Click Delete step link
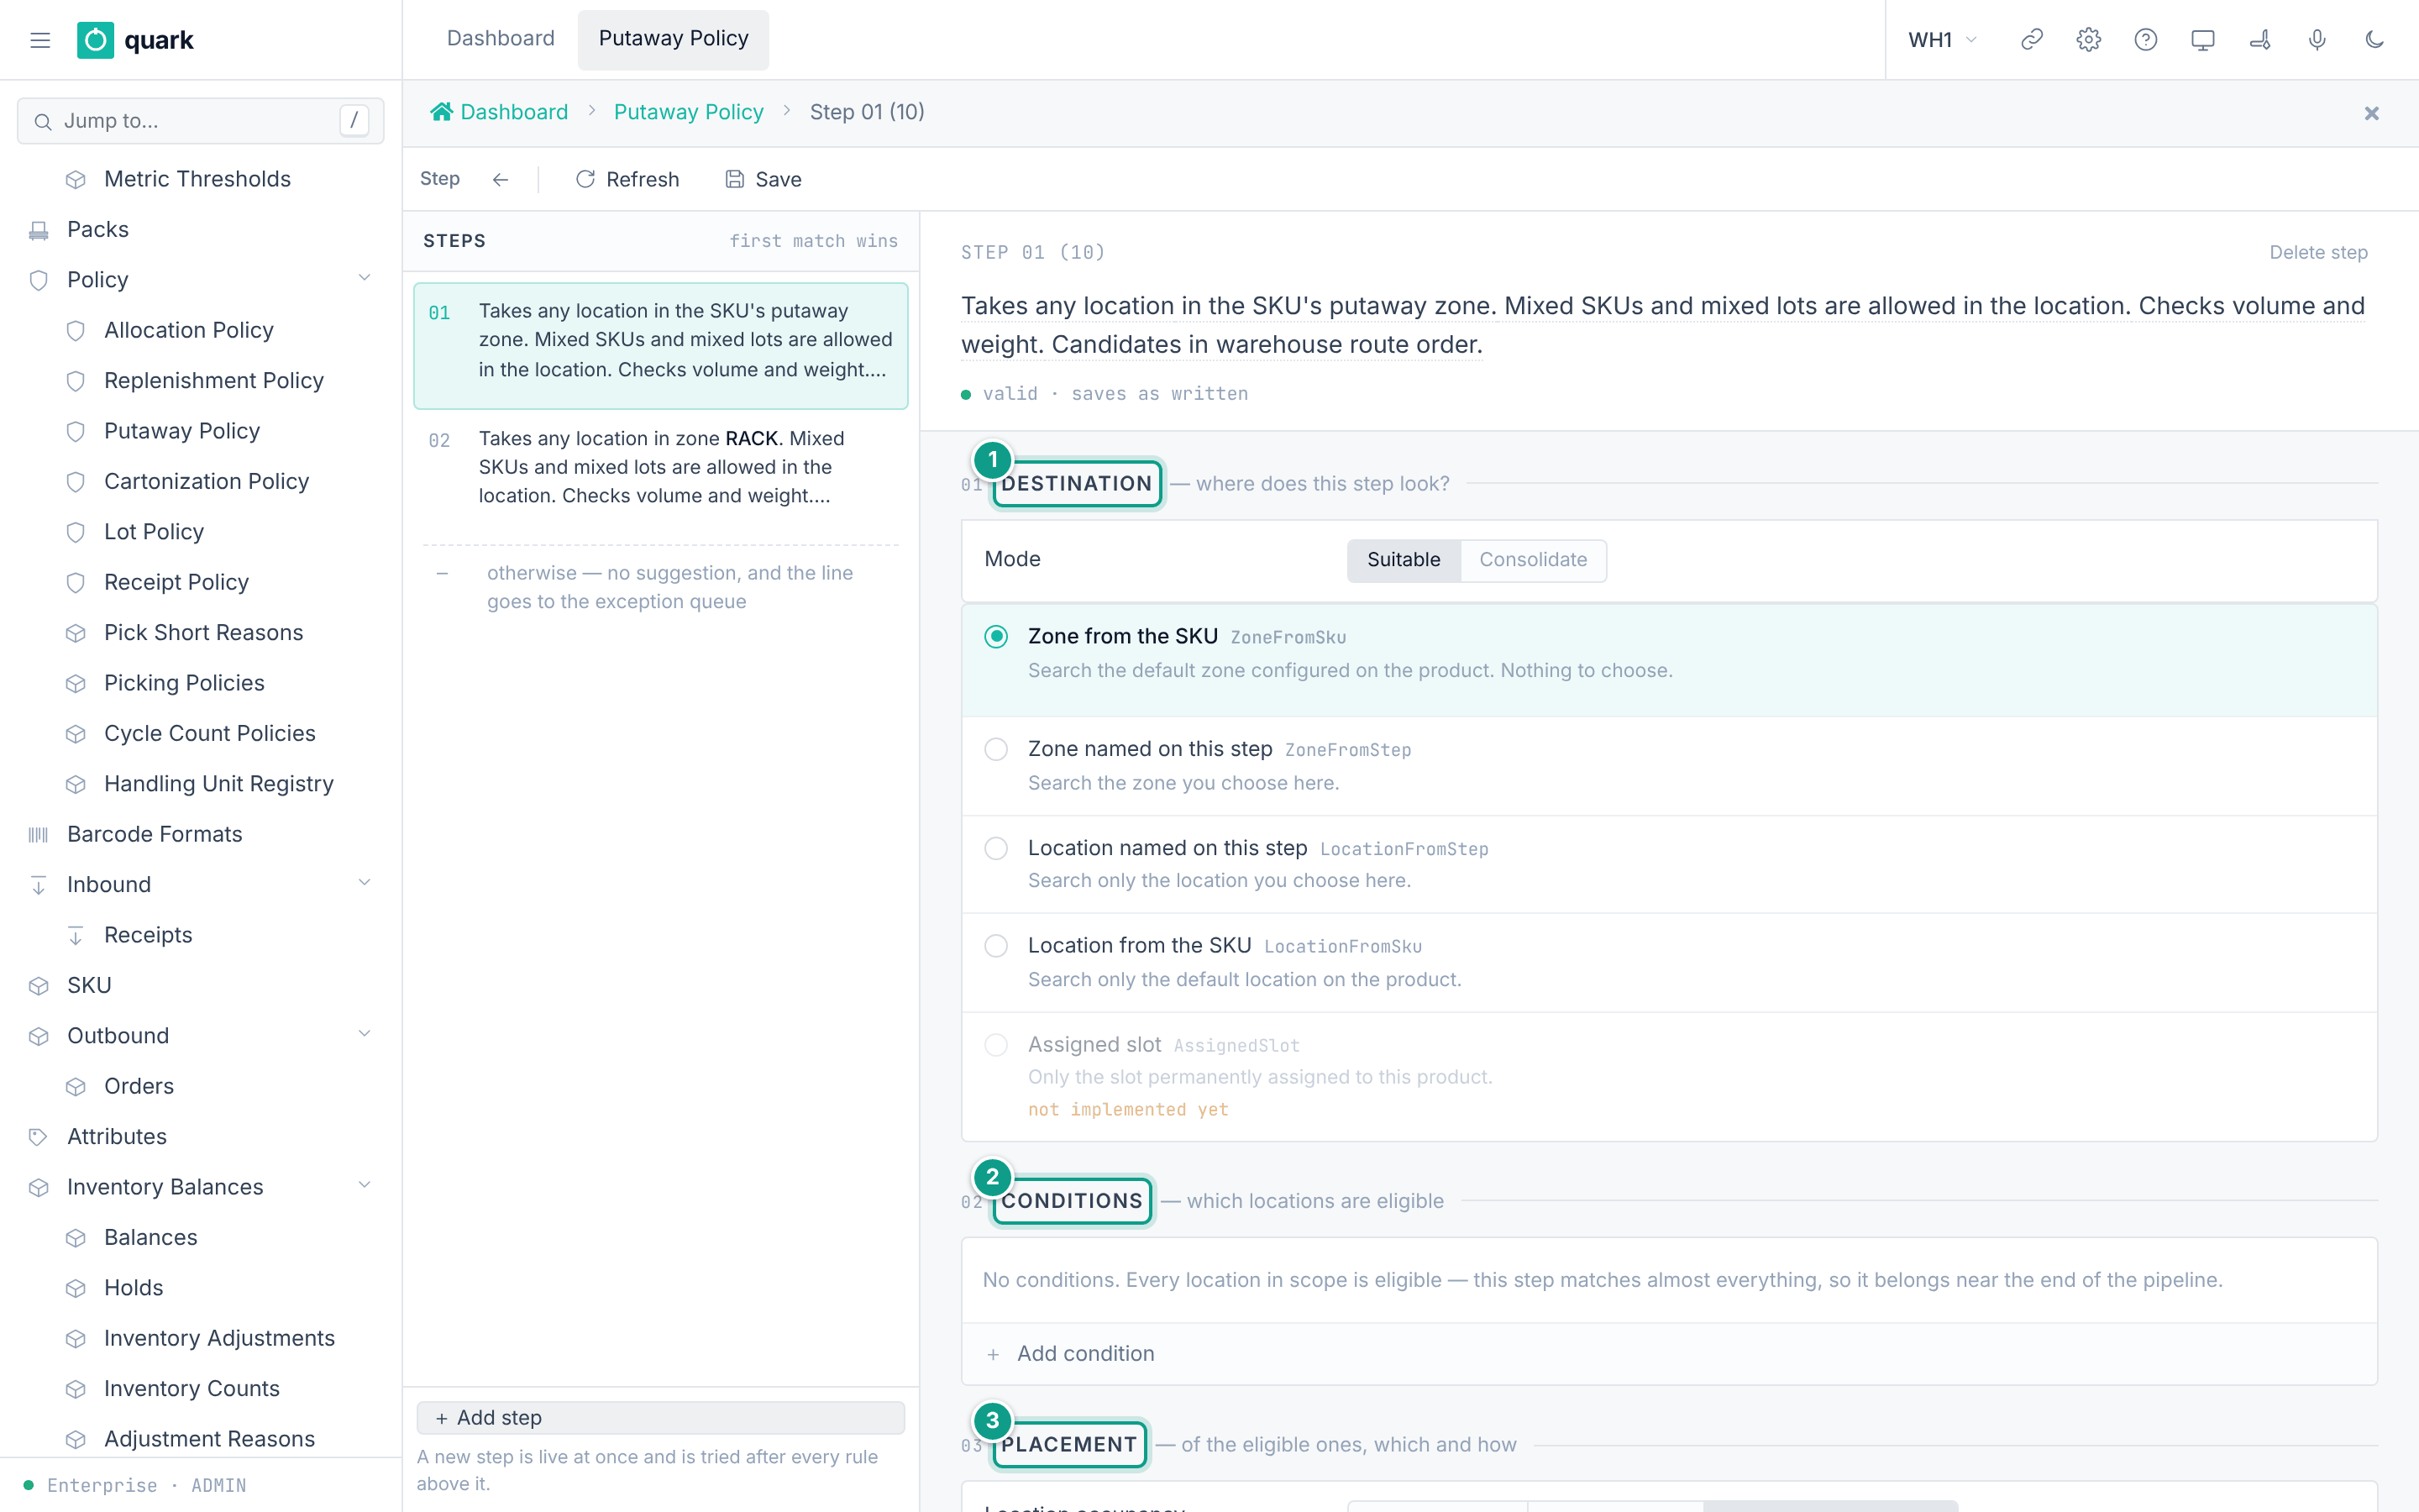The image size is (2419, 1512). coord(2318,252)
